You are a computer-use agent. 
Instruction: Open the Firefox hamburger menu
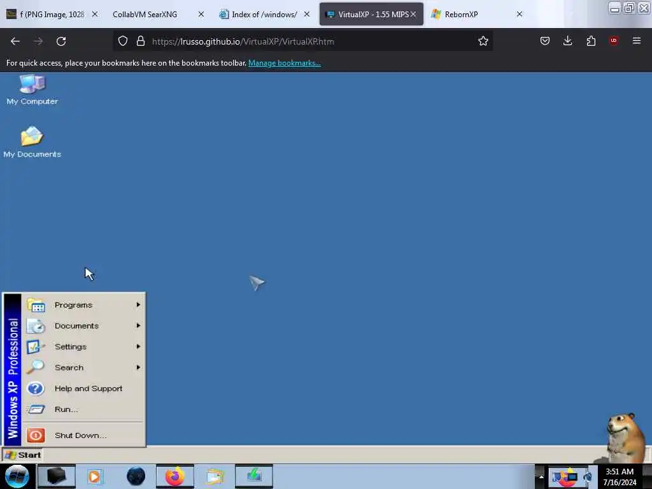coord(637,41)
